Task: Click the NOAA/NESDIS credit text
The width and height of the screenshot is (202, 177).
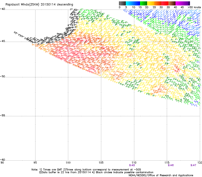Action: pos(161,175)
